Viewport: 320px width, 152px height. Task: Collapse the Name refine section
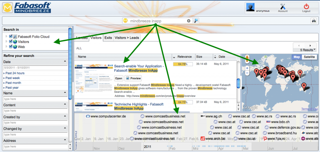[65, 93]
